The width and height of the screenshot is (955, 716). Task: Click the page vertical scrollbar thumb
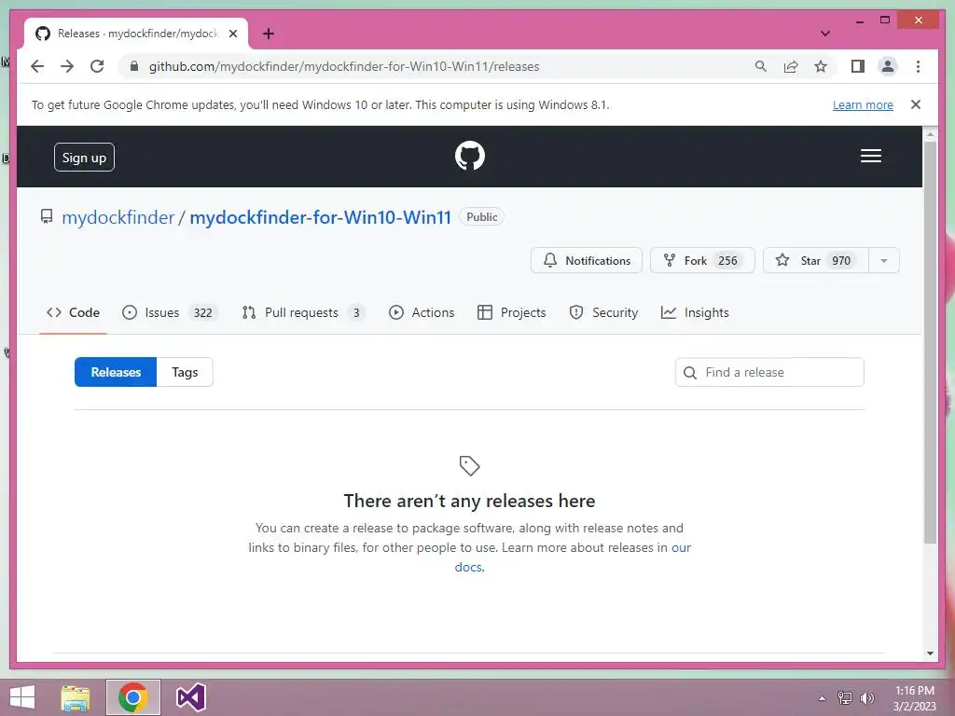tap(930, 342)
